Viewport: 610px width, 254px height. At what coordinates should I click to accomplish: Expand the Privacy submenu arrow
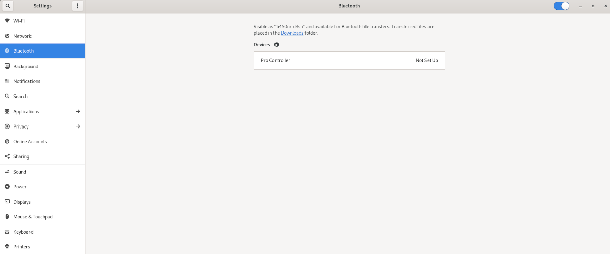point(78,126)
